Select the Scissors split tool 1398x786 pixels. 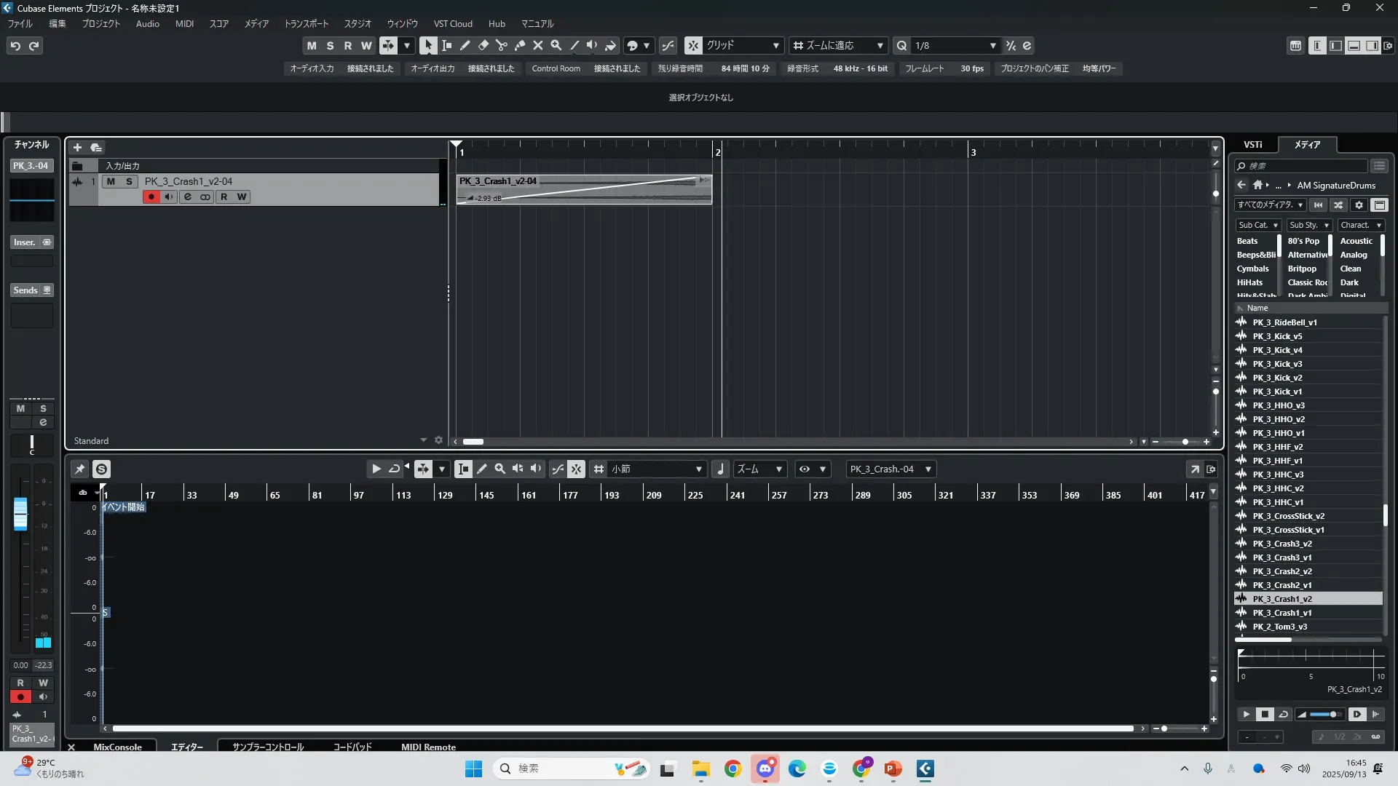click(x=501, y=46)
